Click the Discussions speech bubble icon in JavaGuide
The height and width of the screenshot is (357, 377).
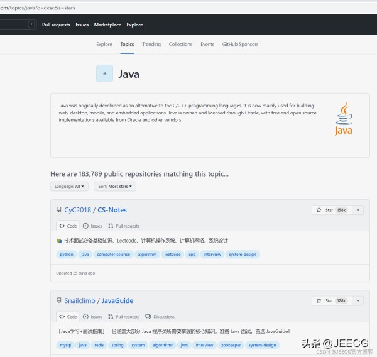click(148, 317)
